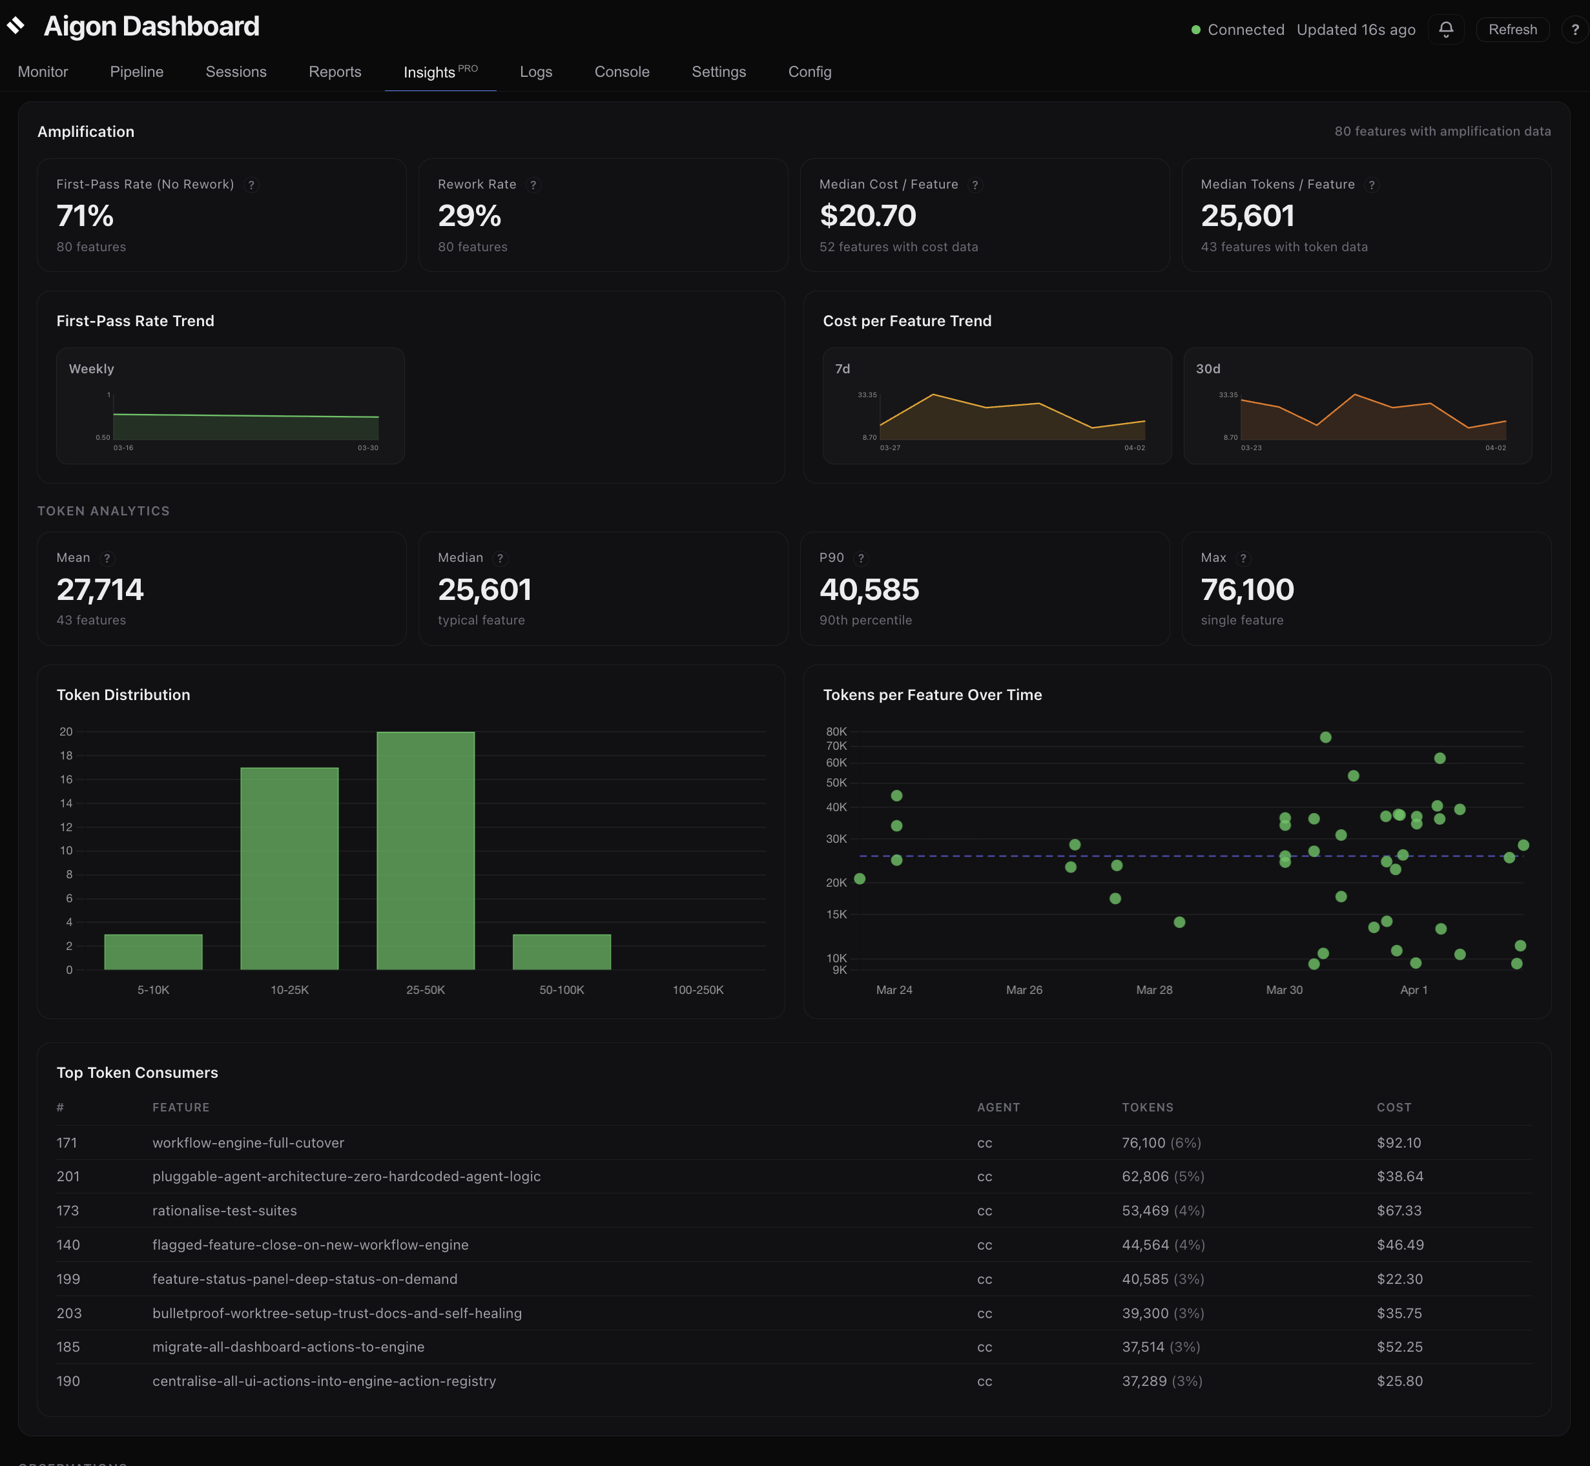The image size is (1590, 1466).
Task: Open the notification bell
Action: coord(1445,29)
